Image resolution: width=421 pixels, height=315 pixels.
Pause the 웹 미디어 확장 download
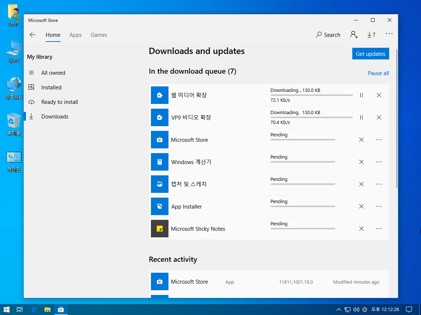[x=361, y=95]
